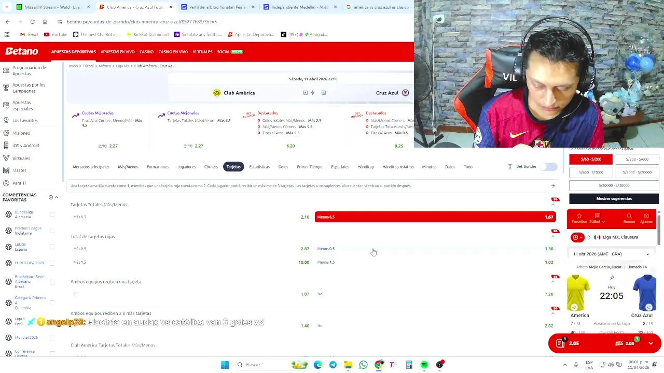The width and height of the screenshot is (664, 373).
Task: Select the S/200 - S/600 amount range
Action: click(637, 159)
